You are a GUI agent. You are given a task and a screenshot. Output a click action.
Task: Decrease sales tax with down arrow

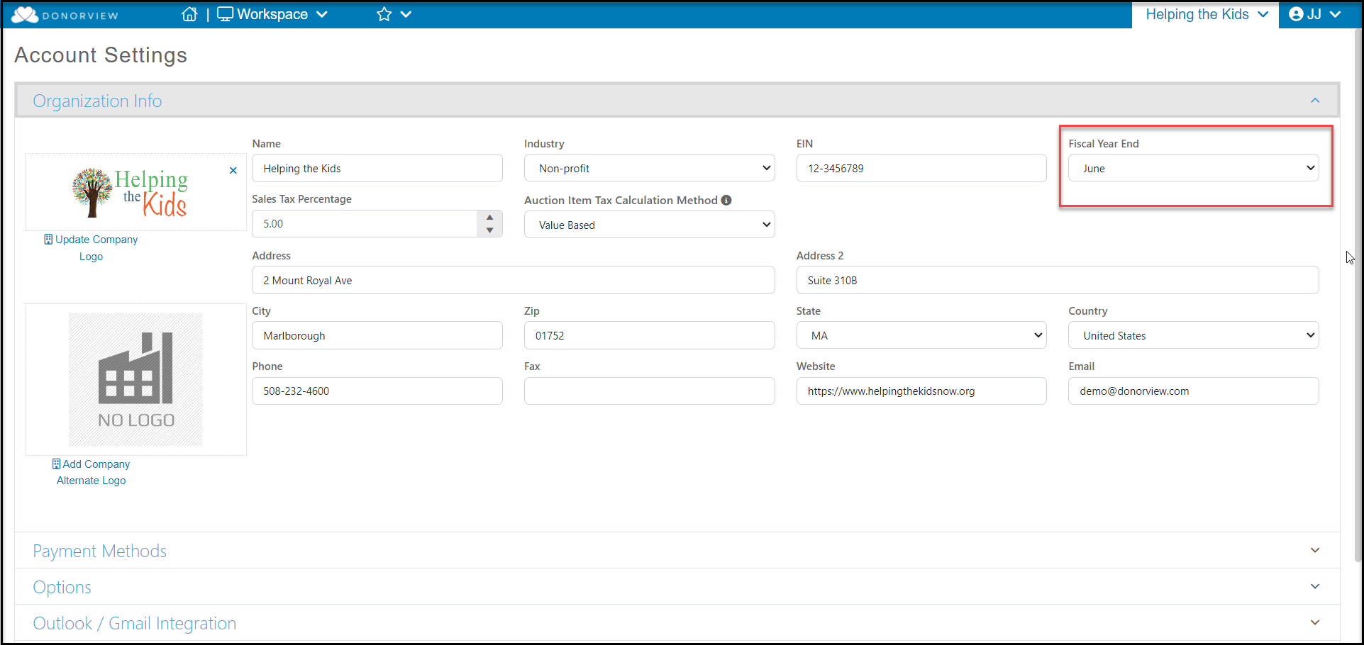[x=489, y=230]
